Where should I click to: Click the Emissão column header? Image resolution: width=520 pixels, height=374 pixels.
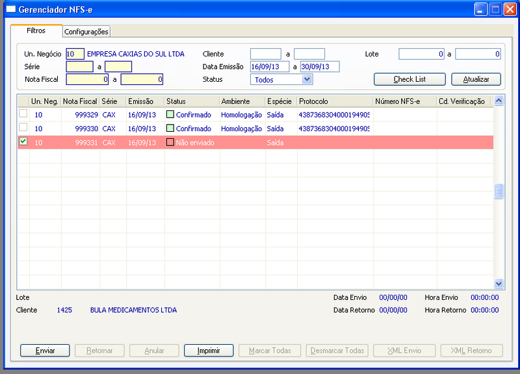[145, 101]
